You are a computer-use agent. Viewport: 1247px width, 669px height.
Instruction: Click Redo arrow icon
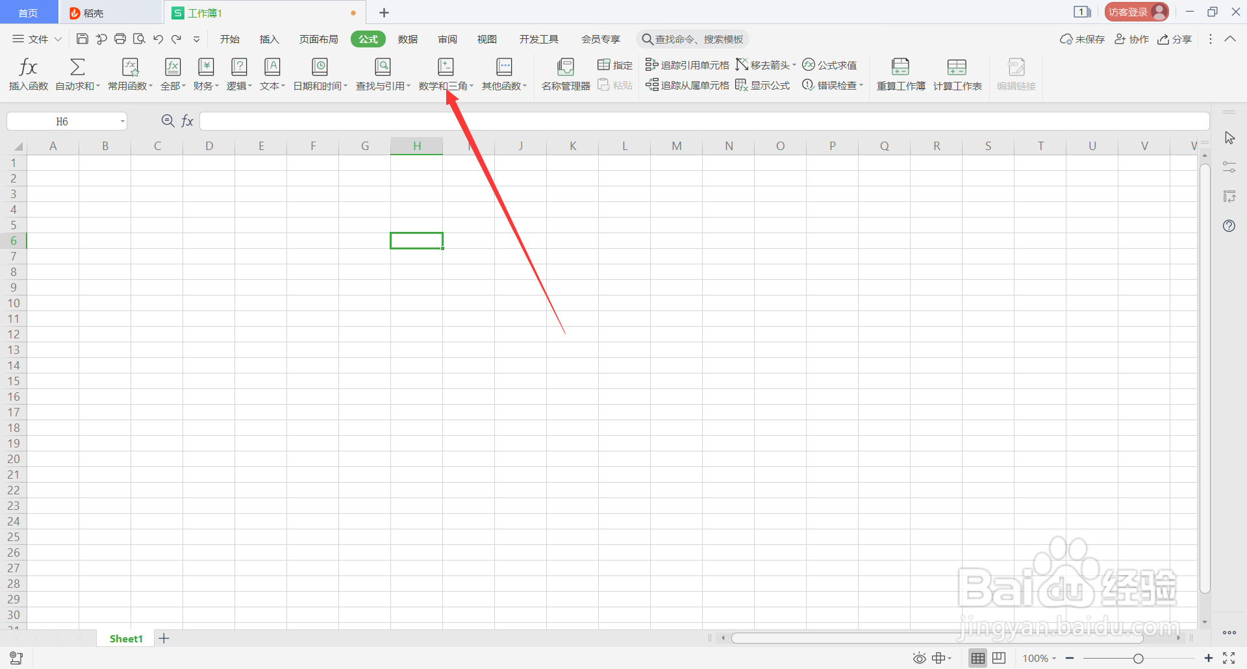click(x=176, y=39)
